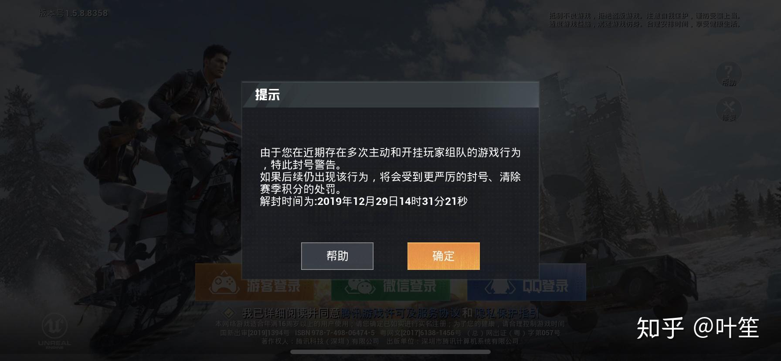Toggle the agreement checkbox before 我已详细阅读
The height and width of the screenshot is (361, 781).
[228, 313]
